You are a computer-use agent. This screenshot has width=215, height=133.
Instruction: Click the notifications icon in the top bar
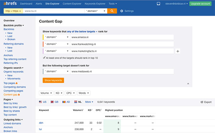pyautogui.click(x=158, y=4)
